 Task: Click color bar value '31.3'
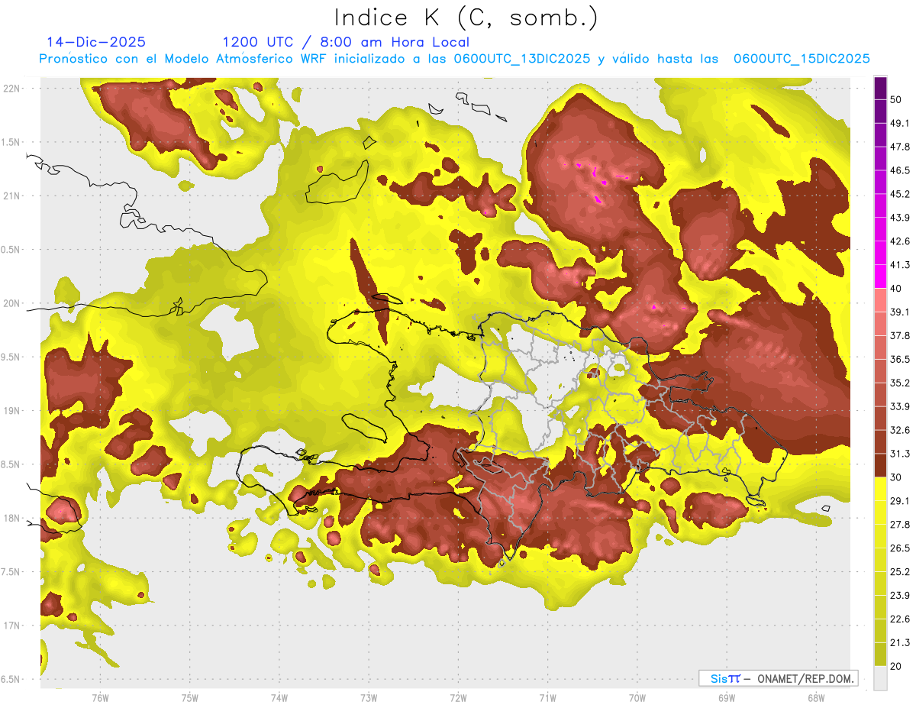pyautogui.click(x=900, y=454)
